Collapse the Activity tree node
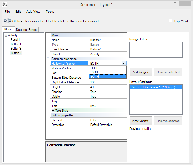Screen dimensions: 193x165 [x=6, y=35]
